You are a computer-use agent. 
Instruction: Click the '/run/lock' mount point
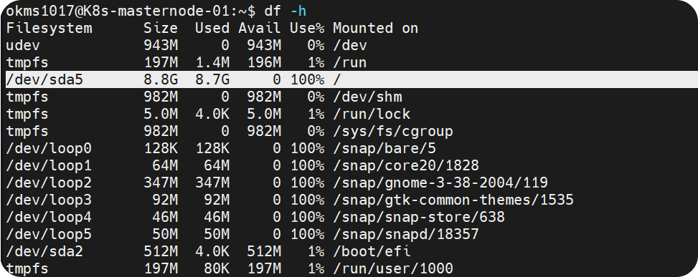(372, 114)
